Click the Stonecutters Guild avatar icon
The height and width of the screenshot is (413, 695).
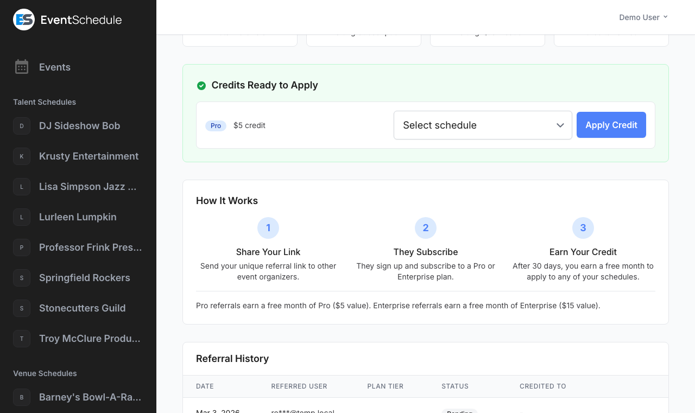22,308
